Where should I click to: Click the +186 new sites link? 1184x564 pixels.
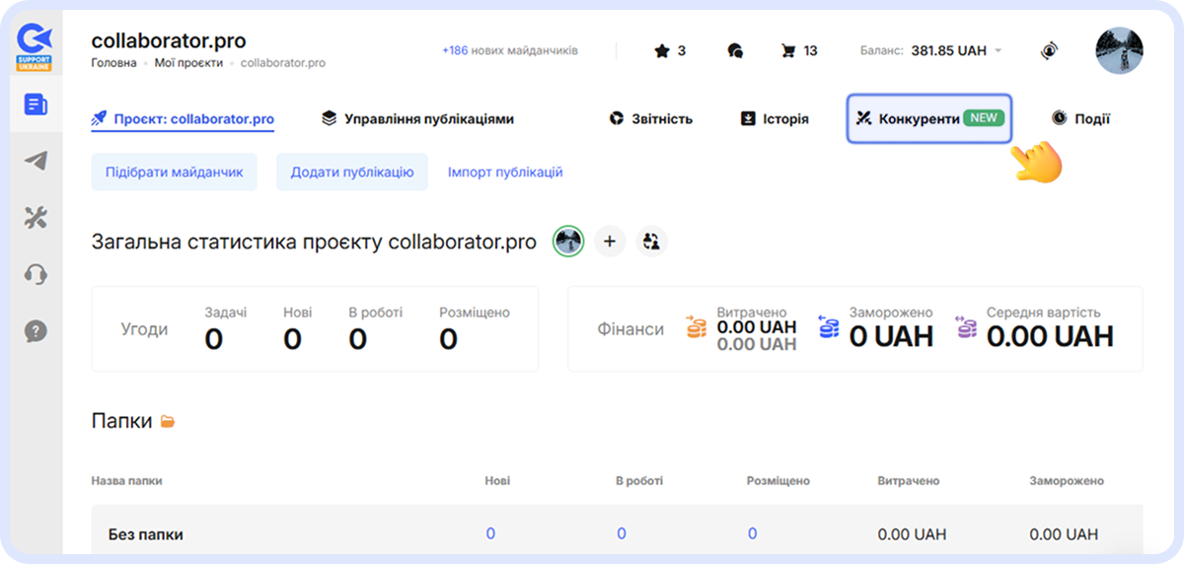510,50
